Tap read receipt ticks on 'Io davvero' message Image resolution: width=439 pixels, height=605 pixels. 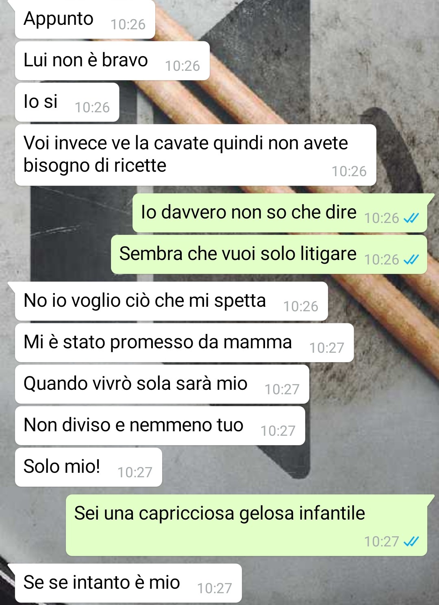pyautogui.click(x=411, y=218)
